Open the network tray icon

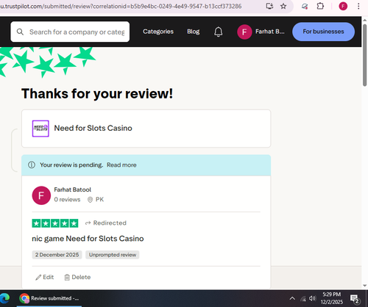(303, 298)
